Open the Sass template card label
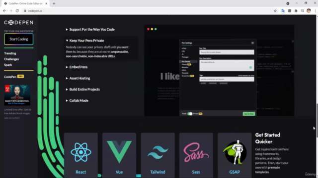318x178 pixels. [196, 172]
